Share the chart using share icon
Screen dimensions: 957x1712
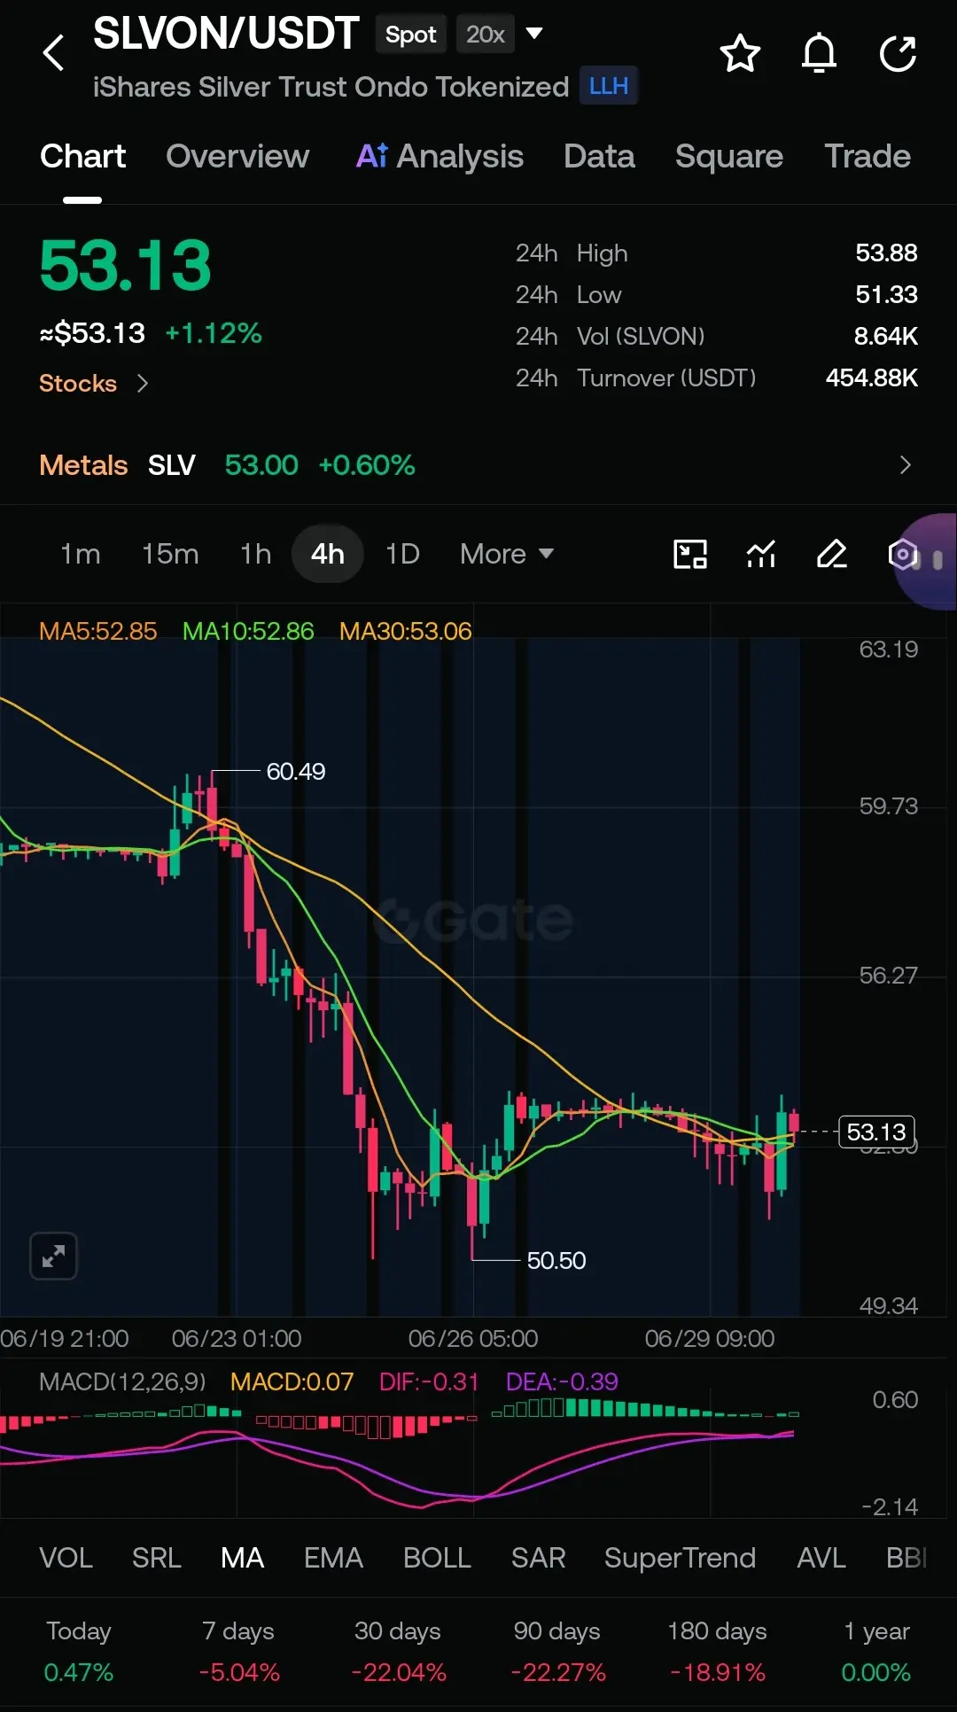(898, 53)
